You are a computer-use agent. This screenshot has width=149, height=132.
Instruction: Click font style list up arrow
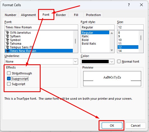(x=112, y=33)
